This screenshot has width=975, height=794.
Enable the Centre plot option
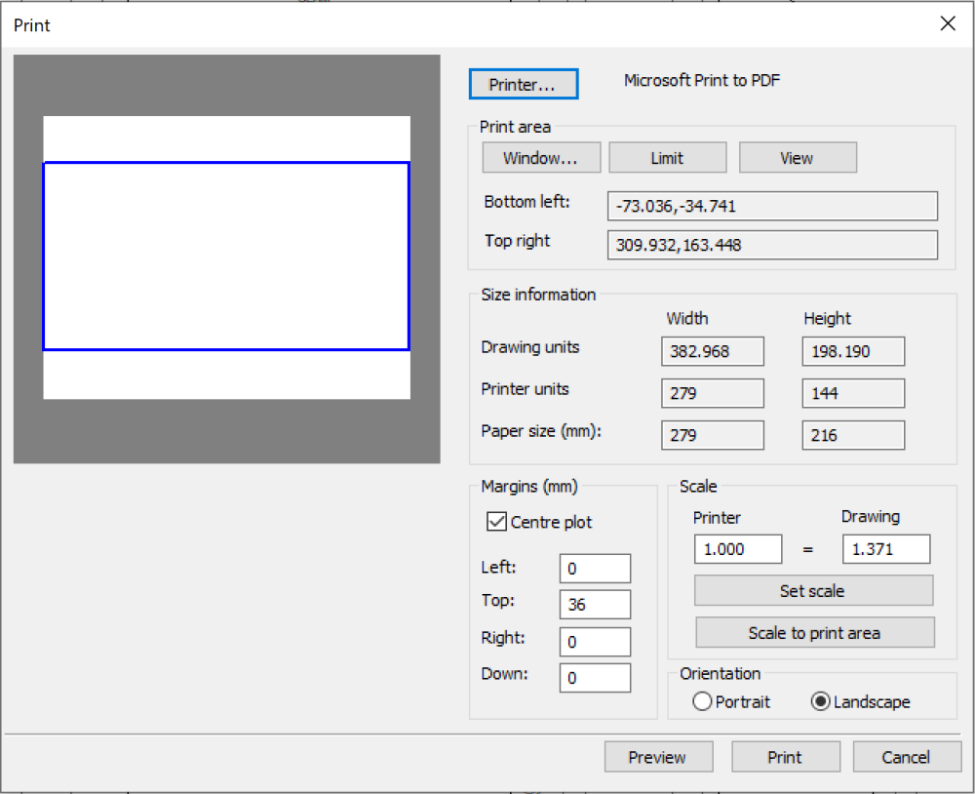click(x=497, y=522)
